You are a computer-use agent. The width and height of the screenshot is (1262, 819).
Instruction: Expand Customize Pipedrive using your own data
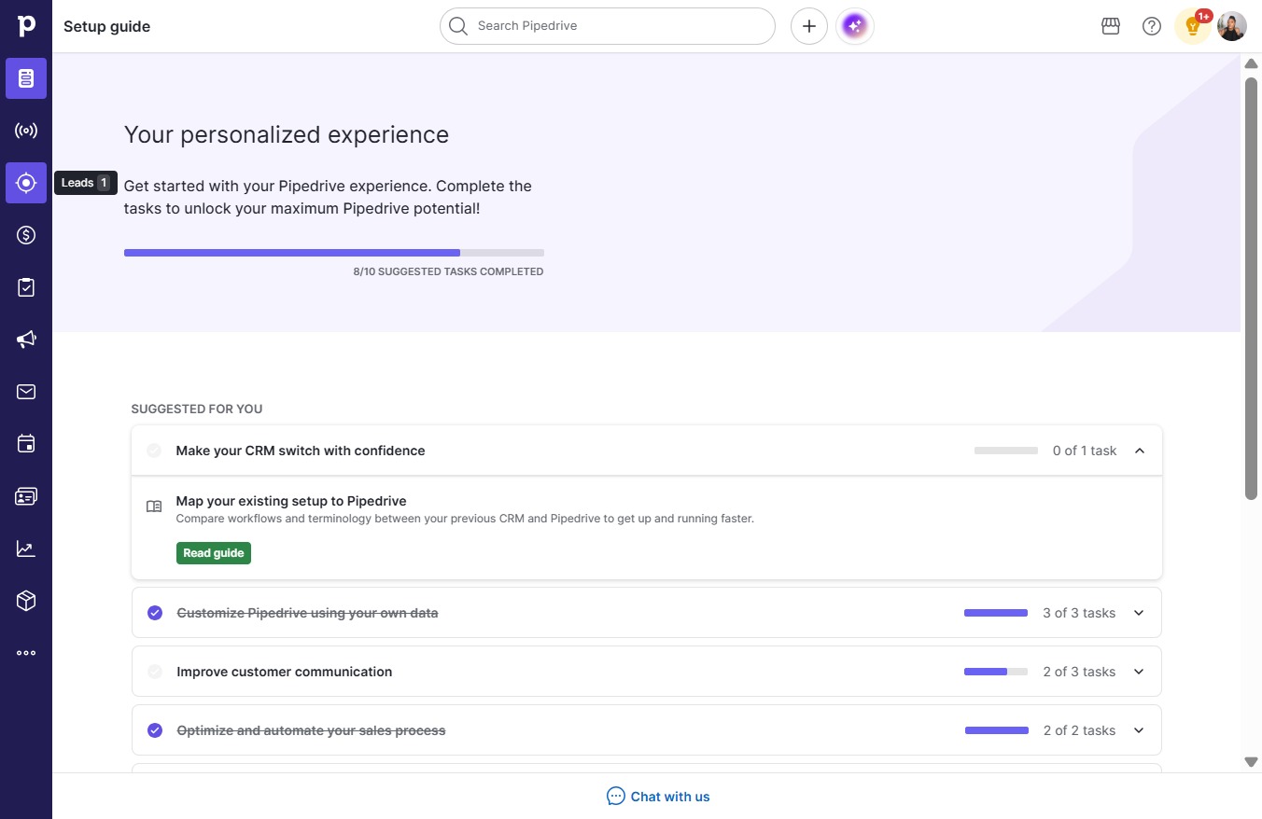(1139, 613)
